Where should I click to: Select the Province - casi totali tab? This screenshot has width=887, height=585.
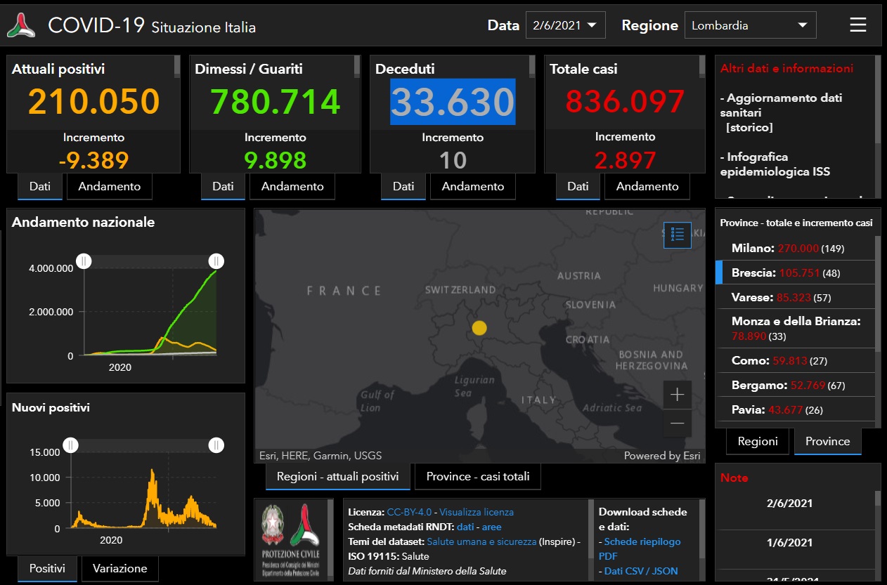(x=478, y=476)
